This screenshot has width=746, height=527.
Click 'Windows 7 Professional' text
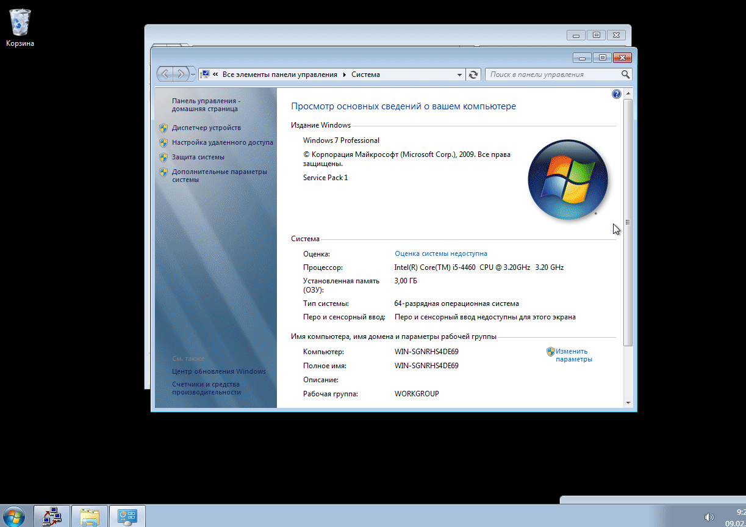[x=341, y=140]
